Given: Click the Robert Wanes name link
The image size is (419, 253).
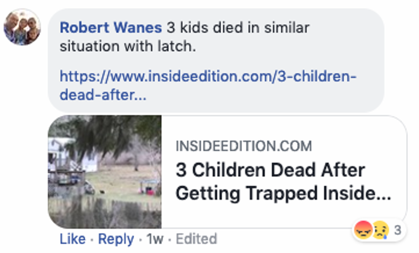Looking at the screenshot, I should [111, 28].
